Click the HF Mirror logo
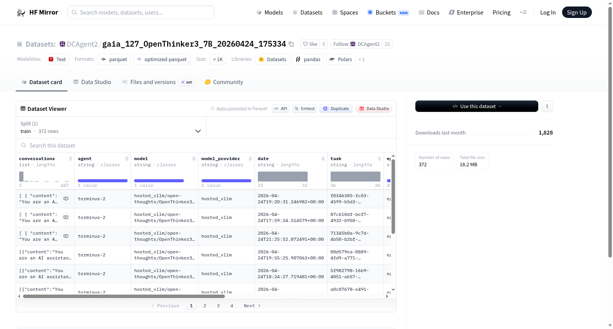The image size is (613, 329). 37,12
